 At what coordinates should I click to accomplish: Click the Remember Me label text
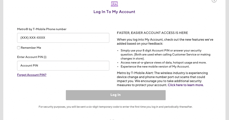[31, 48]
